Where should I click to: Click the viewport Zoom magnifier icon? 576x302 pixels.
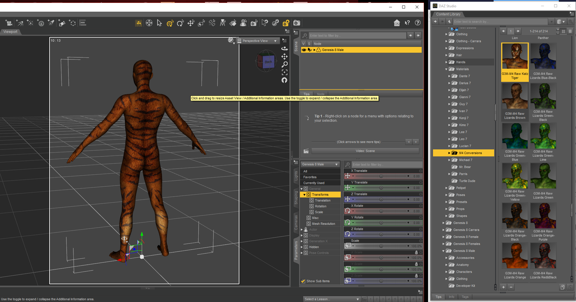pyautogui.click(x=285, y=64)
